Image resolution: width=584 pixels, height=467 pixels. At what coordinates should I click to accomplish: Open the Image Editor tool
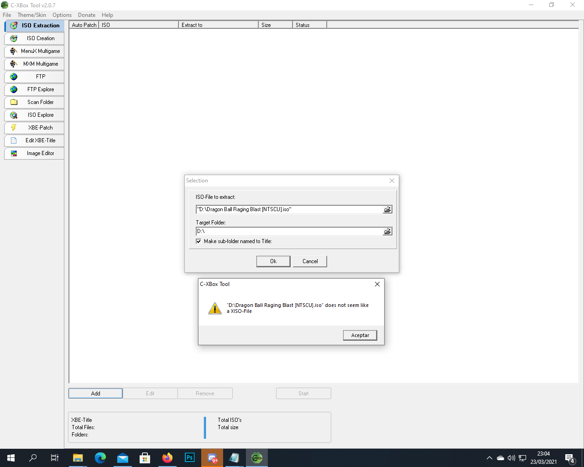34,153
